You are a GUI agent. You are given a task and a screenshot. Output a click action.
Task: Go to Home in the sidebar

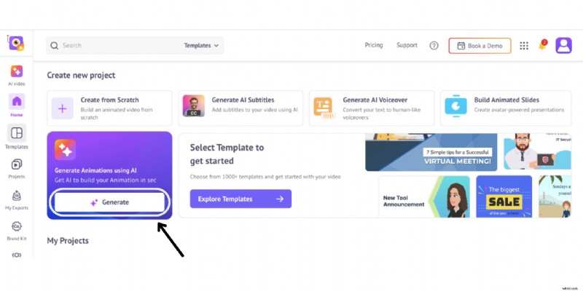16,104
